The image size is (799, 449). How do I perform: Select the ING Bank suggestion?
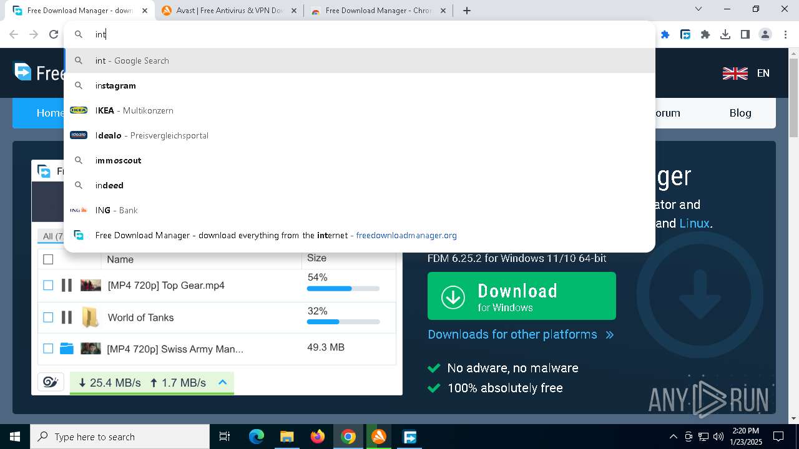pos(360,210)
